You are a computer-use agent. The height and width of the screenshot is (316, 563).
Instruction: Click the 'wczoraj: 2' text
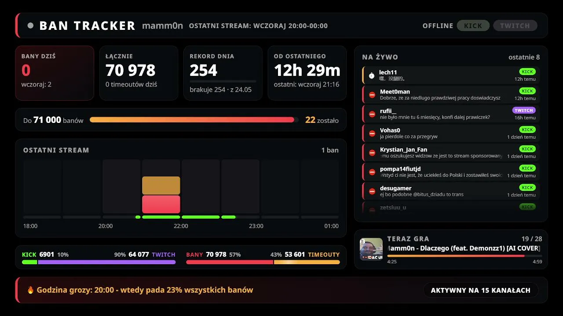point(37,84)
